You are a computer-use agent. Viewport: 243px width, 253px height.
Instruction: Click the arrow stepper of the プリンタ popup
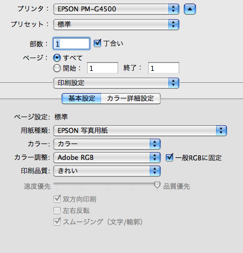[174, 9]
